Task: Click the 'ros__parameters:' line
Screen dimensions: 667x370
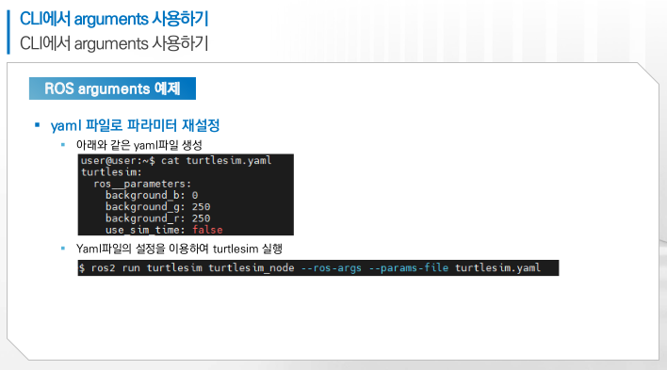Action: 142,184
